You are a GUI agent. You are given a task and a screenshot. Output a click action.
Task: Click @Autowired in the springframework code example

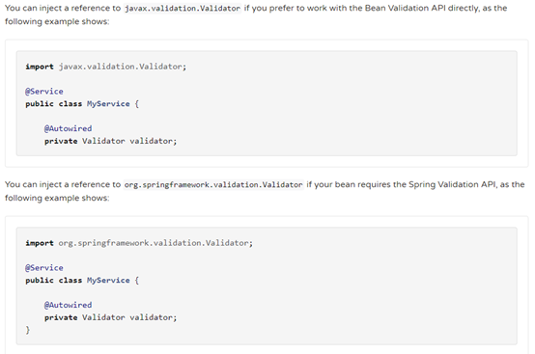(x=68, y=305)
